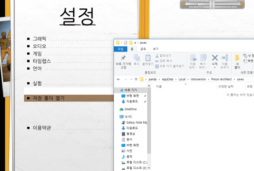Open recent locations dropdown arrow

(131, 79)
